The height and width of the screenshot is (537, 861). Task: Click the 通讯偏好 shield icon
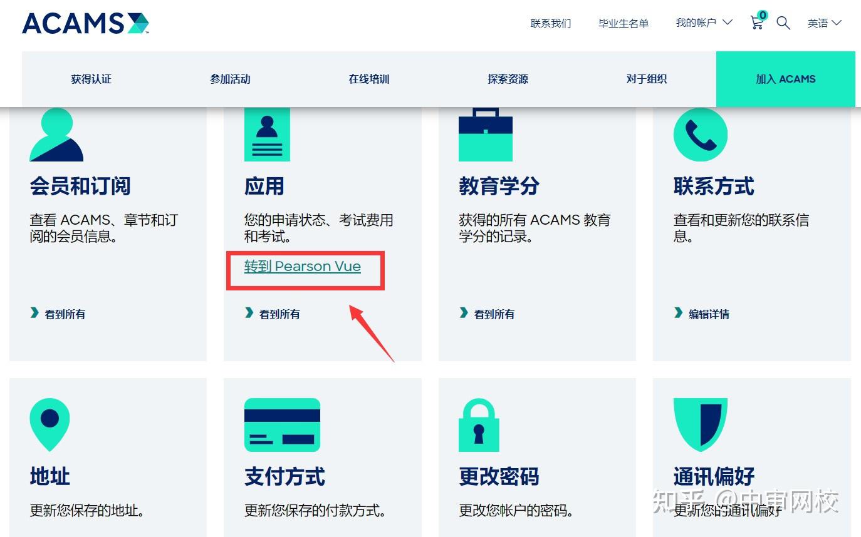pyautogui.click(x=701, y=425)
